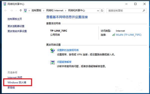Viewport: 150px width, 94px height.
Task: Select 控制面板 in the breadcrumb
Action: point(36,10)
